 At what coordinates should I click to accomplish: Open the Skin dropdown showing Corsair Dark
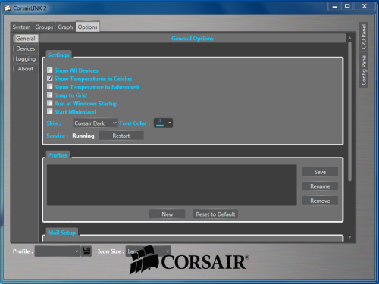click(x=96, y=123)
